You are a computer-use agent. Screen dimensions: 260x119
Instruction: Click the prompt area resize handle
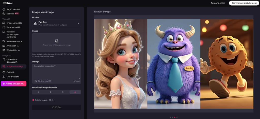[79, 78]
